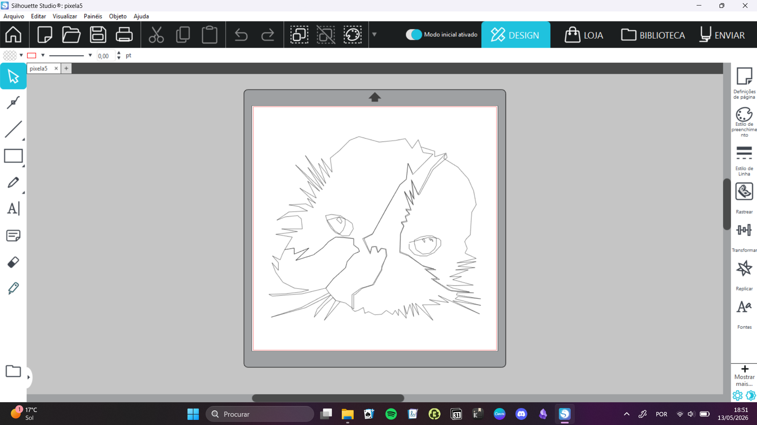The image size is (757, 425).
Task: Open the Transform panel
Action: 744,237
